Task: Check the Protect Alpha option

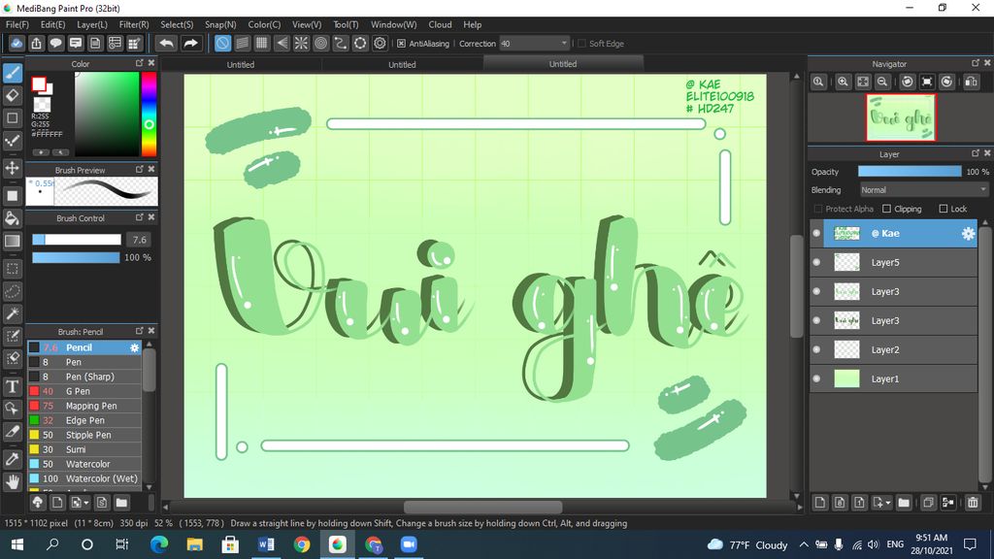Action: pos(817,209)
